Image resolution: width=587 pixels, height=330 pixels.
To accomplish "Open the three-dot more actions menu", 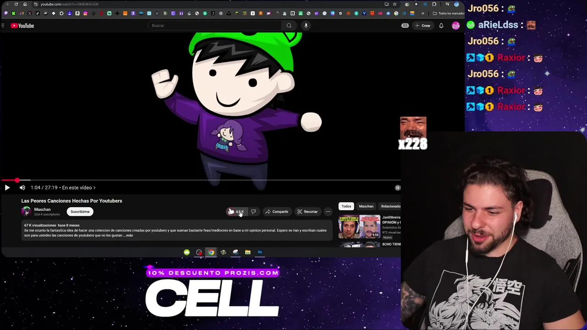I will 328,212.
